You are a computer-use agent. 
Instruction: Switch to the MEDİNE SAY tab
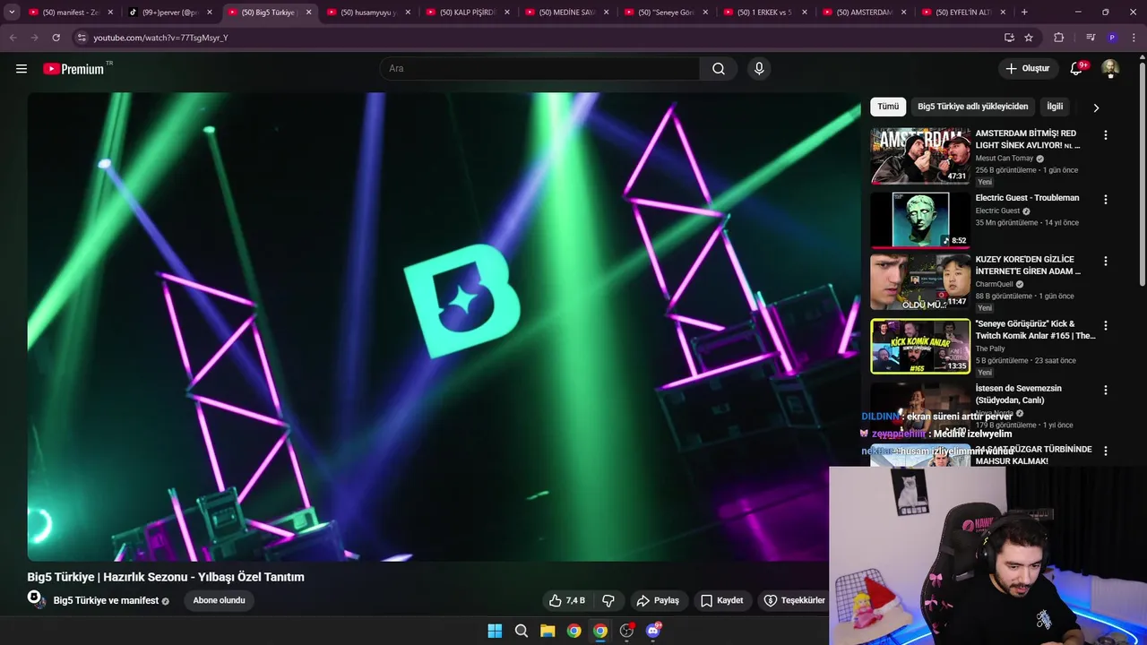point(568,13)
